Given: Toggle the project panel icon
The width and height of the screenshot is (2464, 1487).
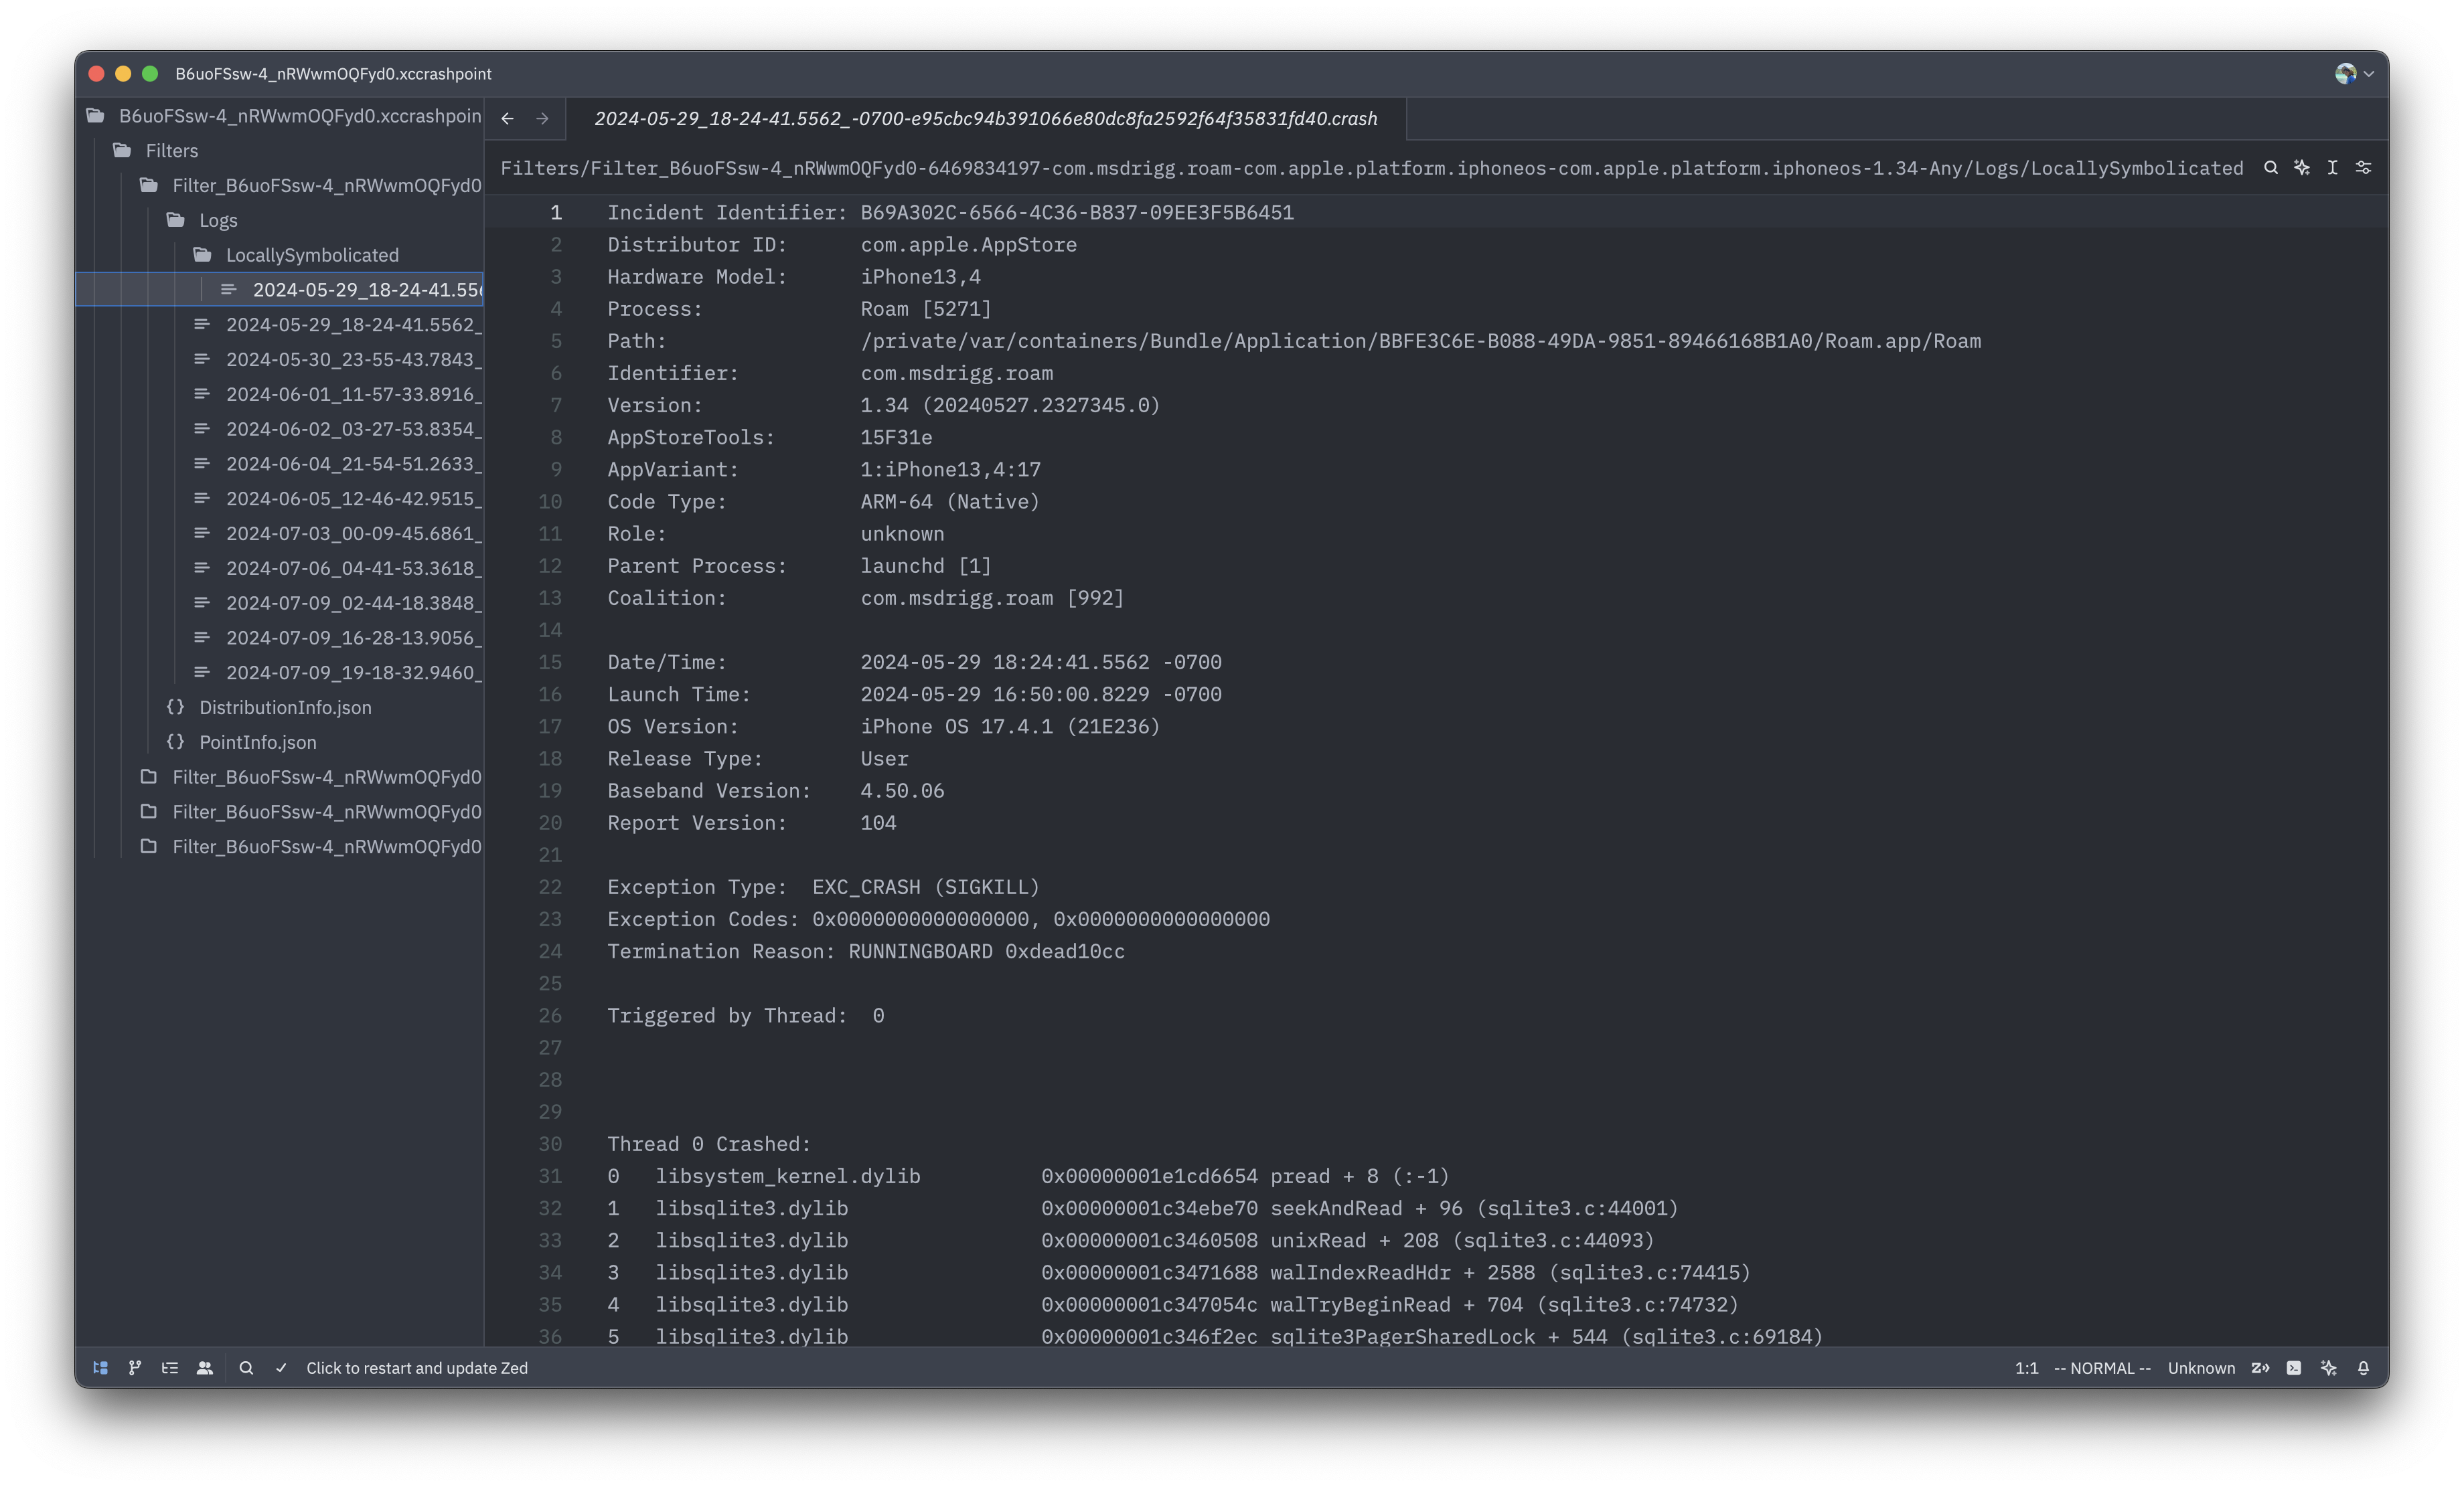Looking at the screenshot, I should click(100, 1368).
